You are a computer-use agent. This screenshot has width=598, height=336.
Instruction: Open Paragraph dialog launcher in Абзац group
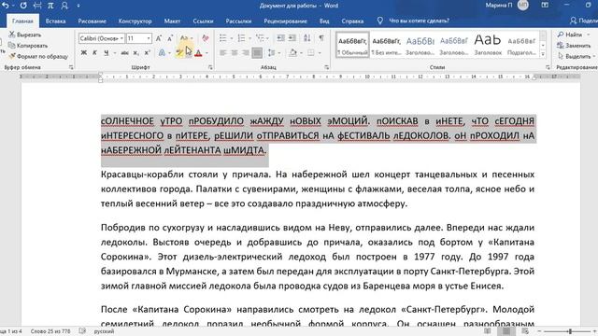[327, 67]
